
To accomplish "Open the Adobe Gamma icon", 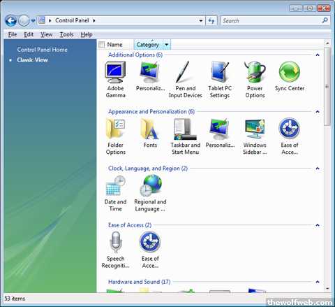I will pos(115,72).
